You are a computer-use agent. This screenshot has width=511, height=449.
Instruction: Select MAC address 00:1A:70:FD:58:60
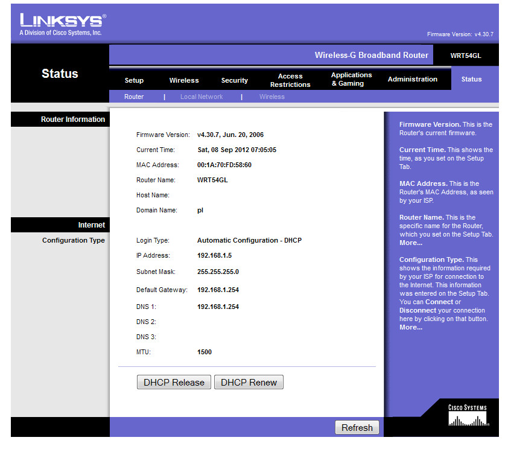(224, 165)
